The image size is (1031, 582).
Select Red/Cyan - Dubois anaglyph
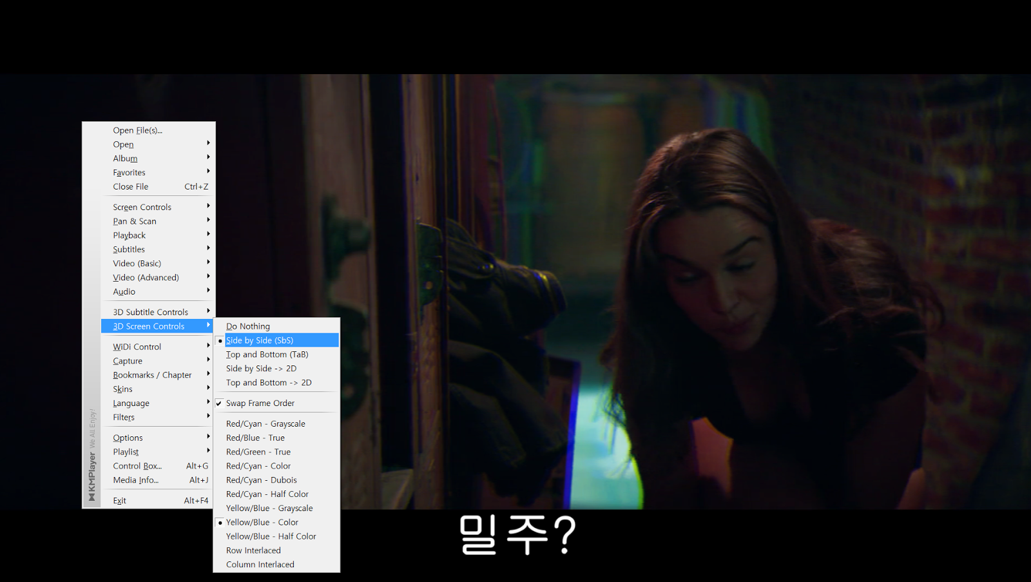tap(276, 480)
